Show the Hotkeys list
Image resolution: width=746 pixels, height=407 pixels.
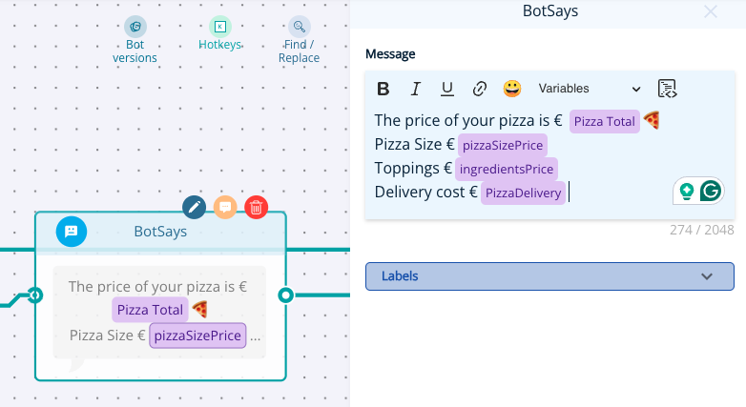tap(219, 33)
